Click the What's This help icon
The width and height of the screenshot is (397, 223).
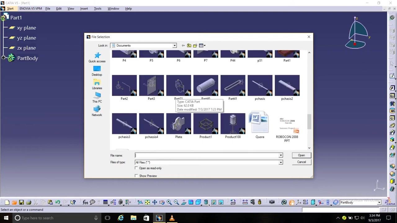click(x=73, y=202)
